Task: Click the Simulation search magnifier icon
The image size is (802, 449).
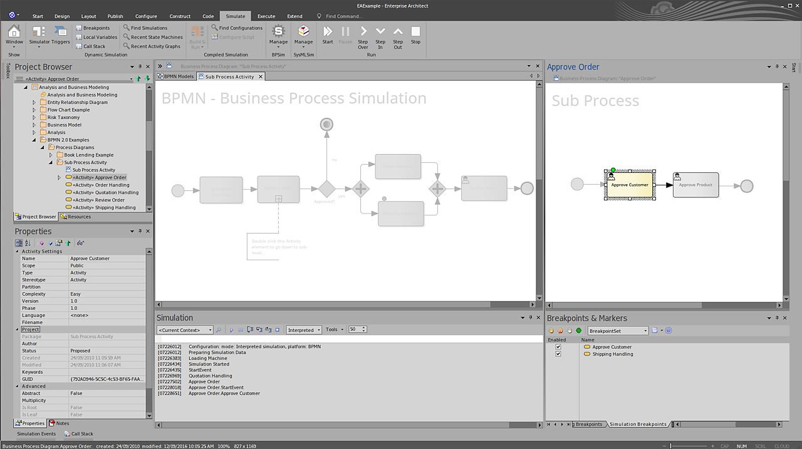Action: click(x=219, y=330)
